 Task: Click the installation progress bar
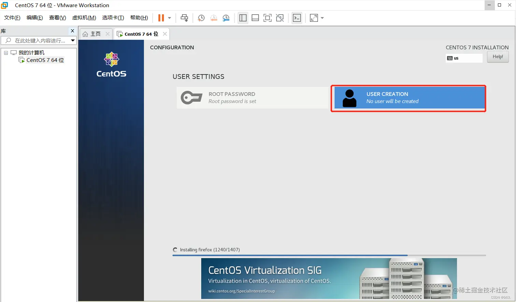329,255
